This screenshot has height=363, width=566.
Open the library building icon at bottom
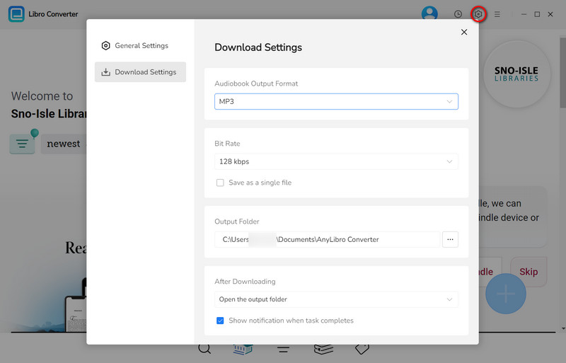click(243, 350)
